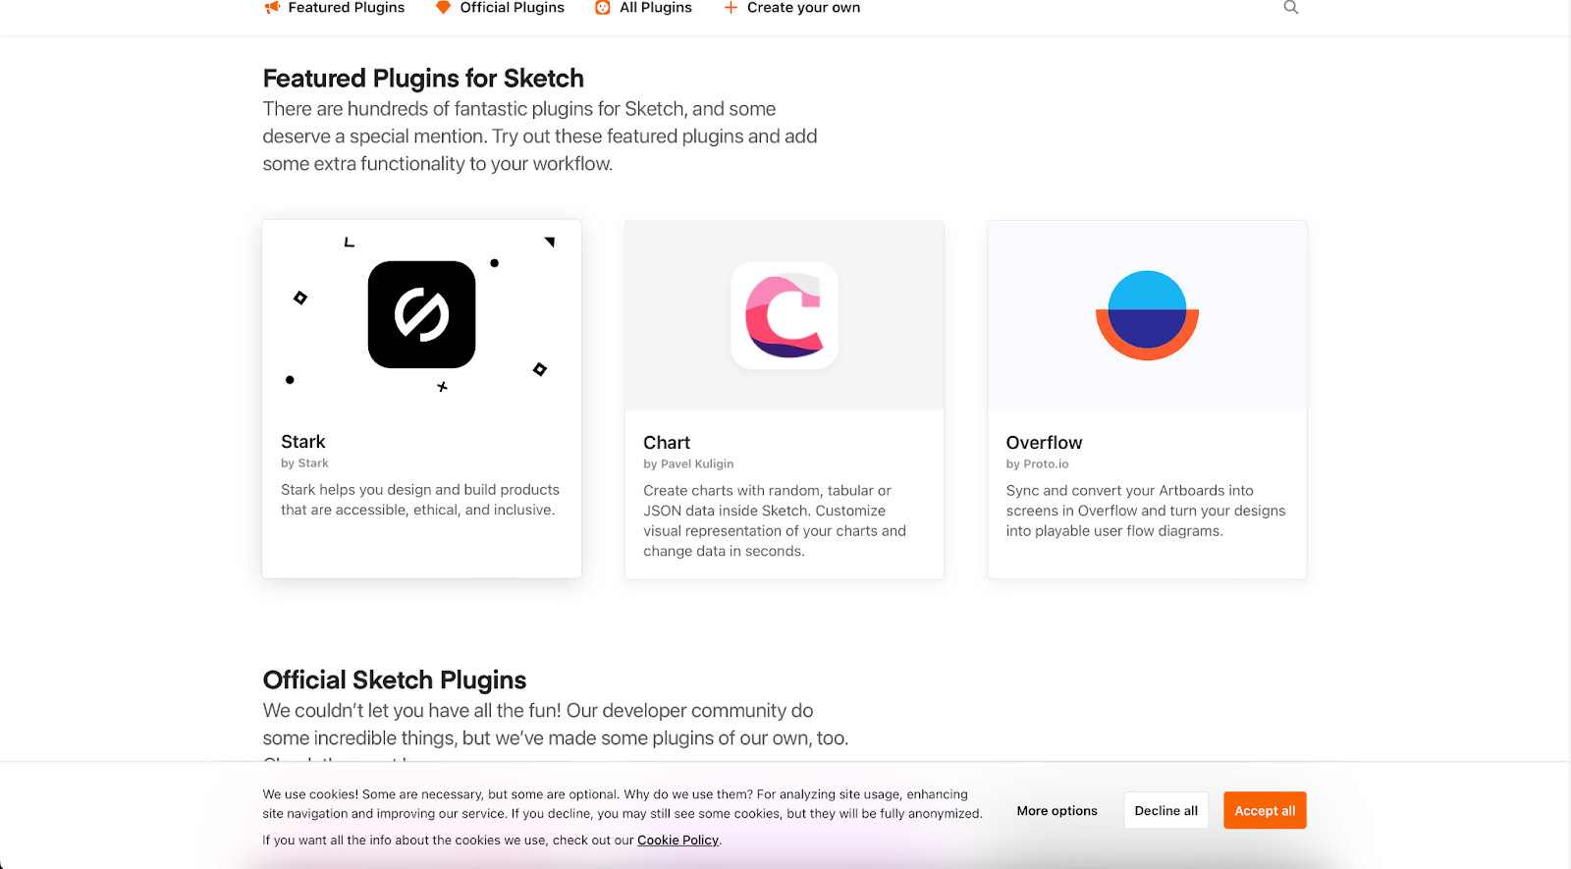Click the Overflow plugin app icon

(x=1145, y=314)
